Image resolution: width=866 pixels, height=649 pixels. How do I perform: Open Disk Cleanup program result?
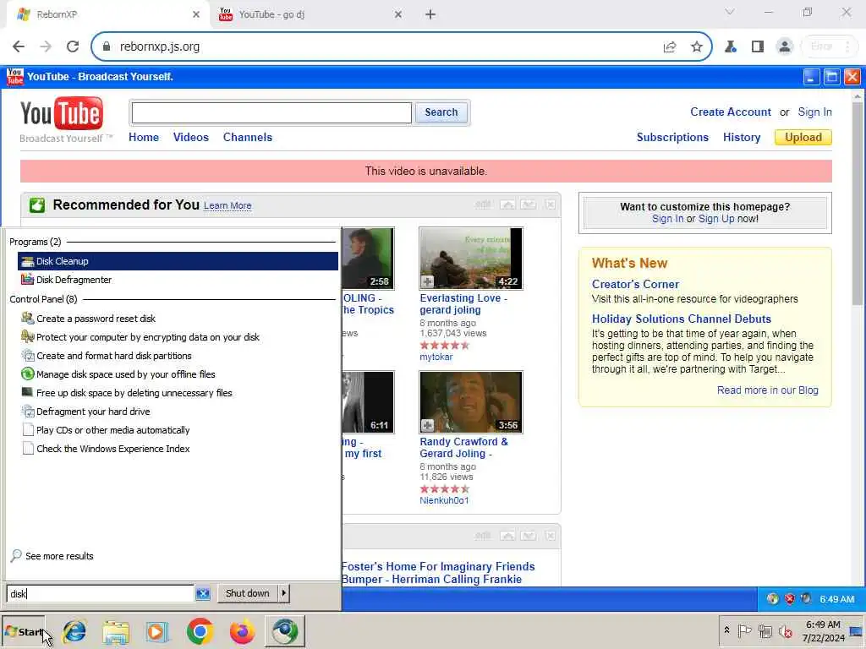tap(178, 261)
